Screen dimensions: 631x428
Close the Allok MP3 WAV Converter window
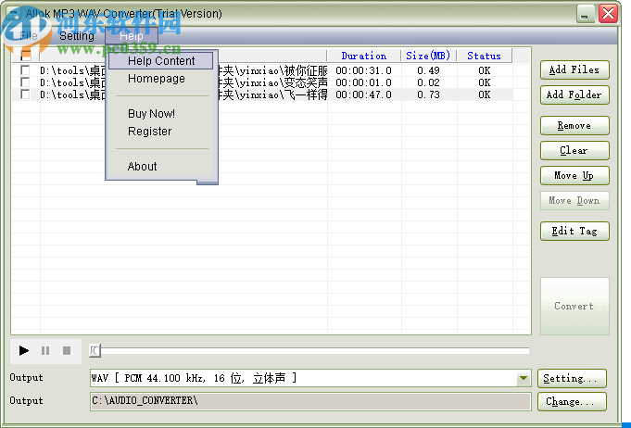608,14
